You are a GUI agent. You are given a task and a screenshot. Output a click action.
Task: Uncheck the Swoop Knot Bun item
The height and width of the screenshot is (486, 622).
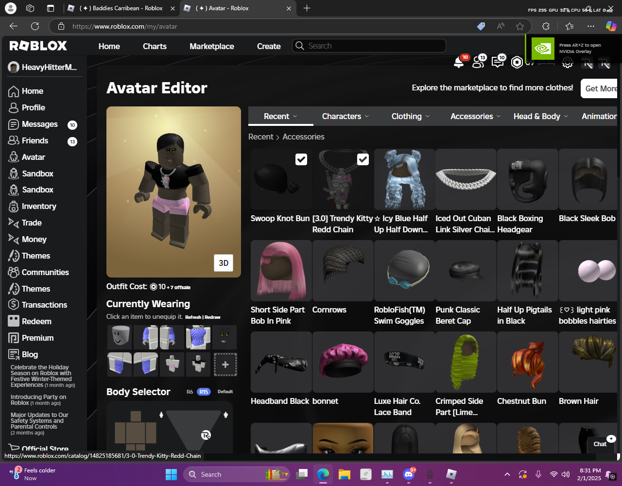coord(301,159)
